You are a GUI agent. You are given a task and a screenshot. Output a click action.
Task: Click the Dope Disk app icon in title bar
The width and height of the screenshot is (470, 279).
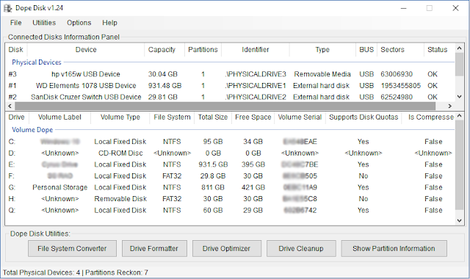tap(7, 8)
